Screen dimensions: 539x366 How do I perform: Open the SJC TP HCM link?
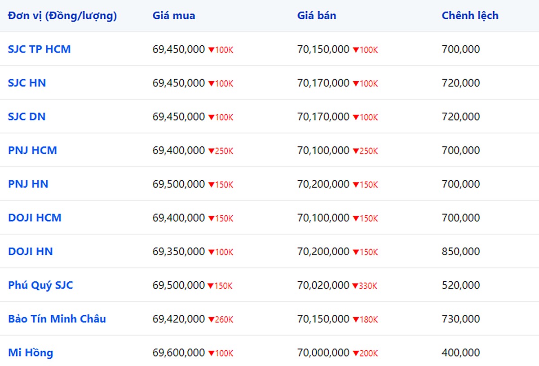coord(40,49)
